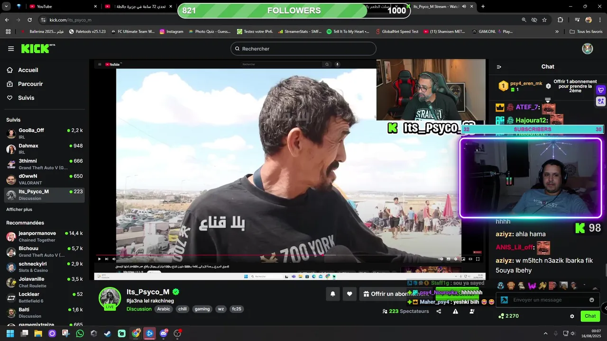Click the Arabic tag
This screenshot has width=607, height=341.
pos(163,309)
